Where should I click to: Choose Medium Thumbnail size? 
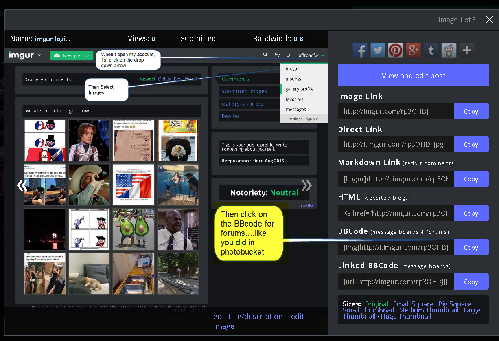coord(429,310)
